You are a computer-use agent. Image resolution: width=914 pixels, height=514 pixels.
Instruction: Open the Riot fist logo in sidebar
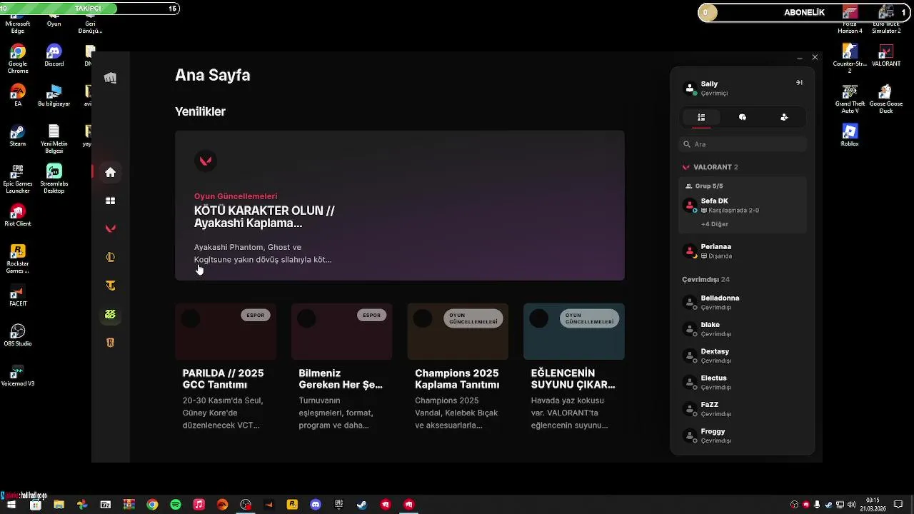pyautogui.click(x=110, y=78)
